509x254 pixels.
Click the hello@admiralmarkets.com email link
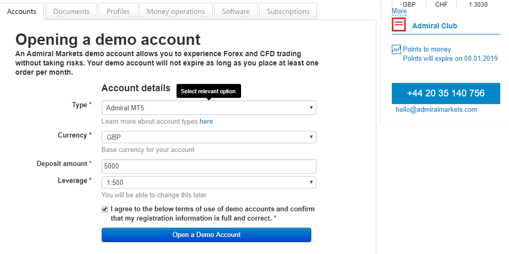436,110
